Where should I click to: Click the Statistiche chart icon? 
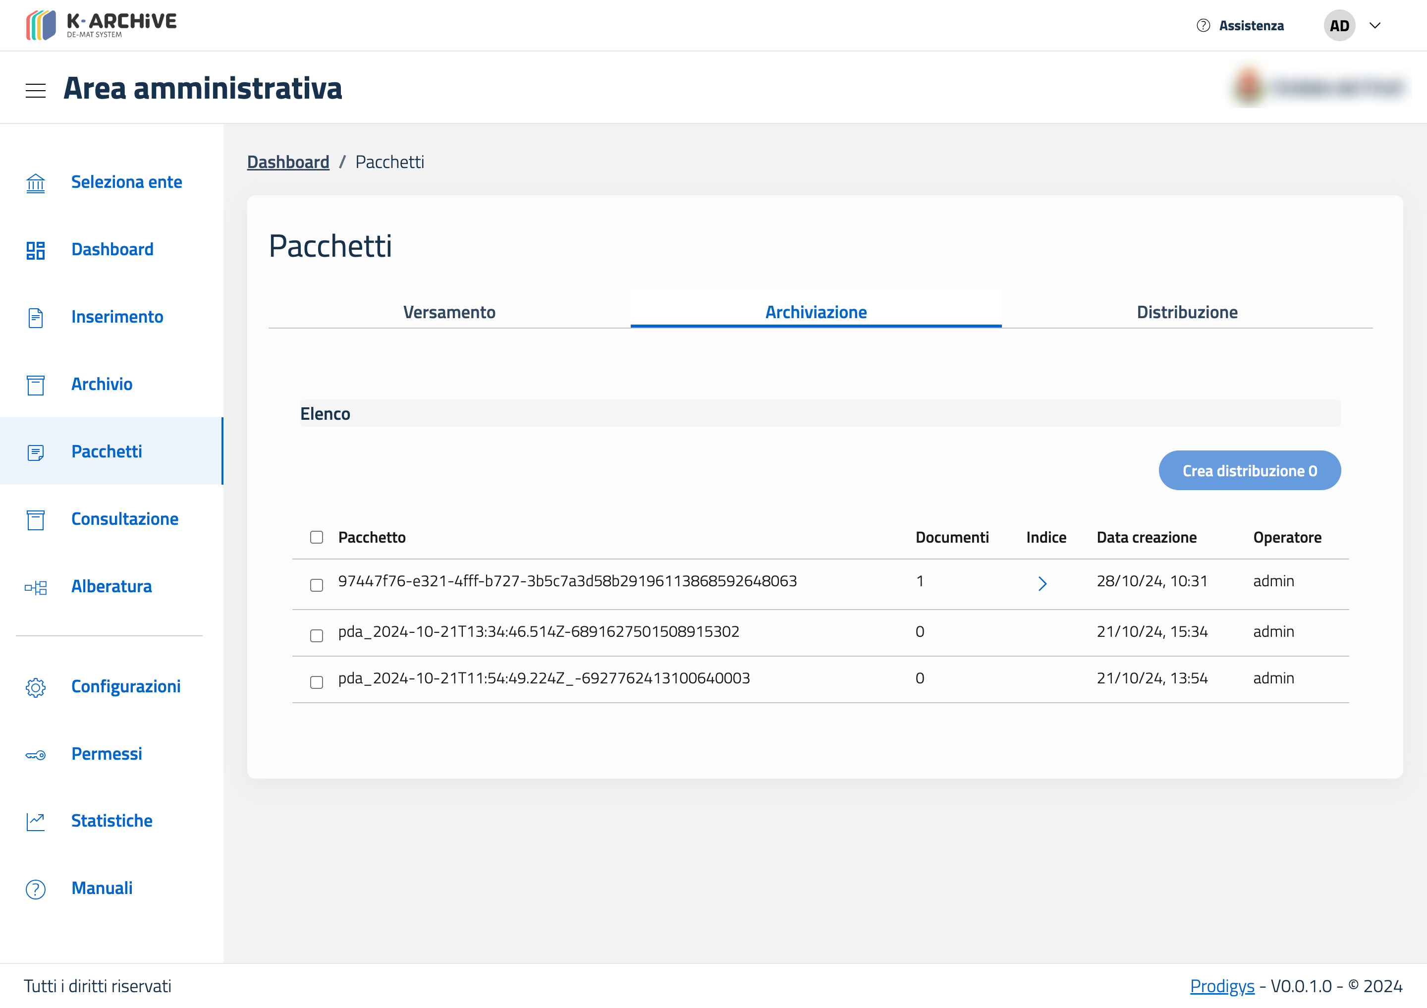[x=35, y=822]
